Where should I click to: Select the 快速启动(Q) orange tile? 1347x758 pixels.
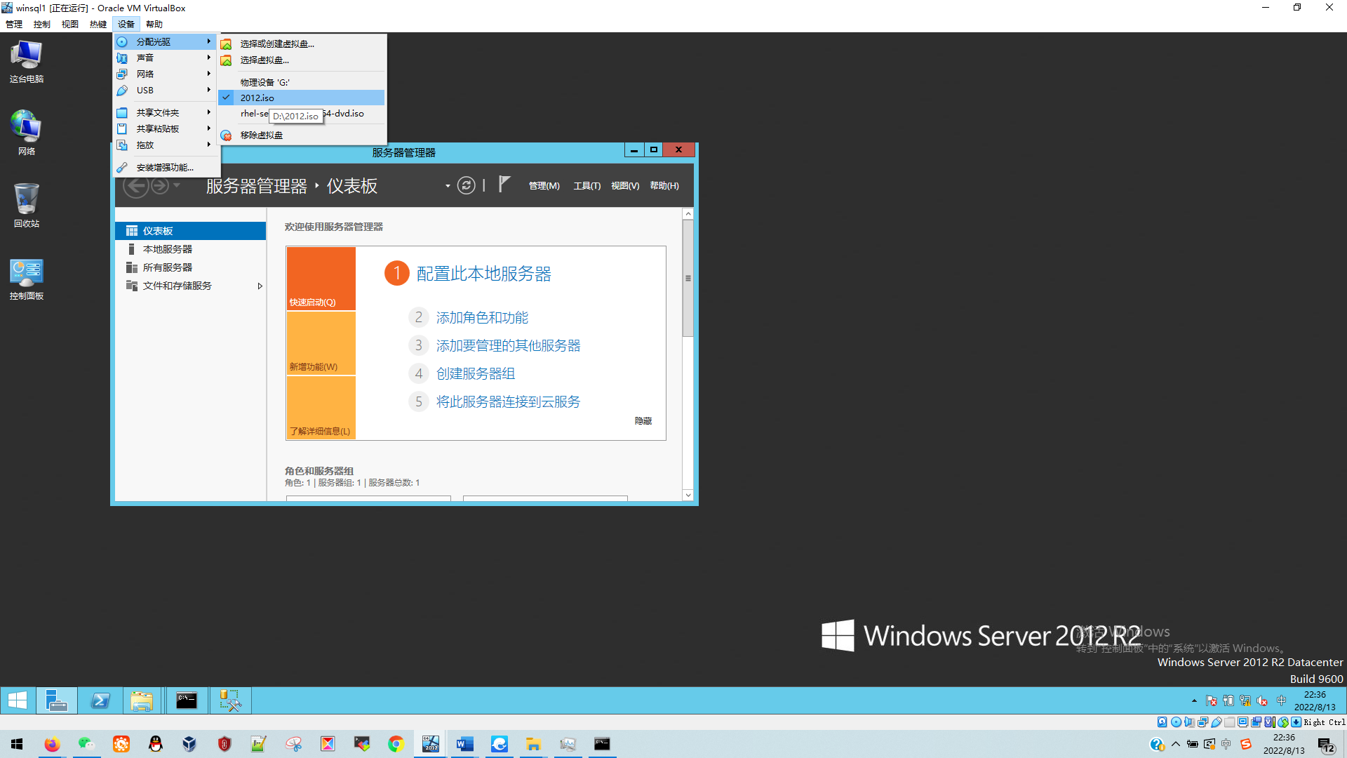(x=321, y=279)
